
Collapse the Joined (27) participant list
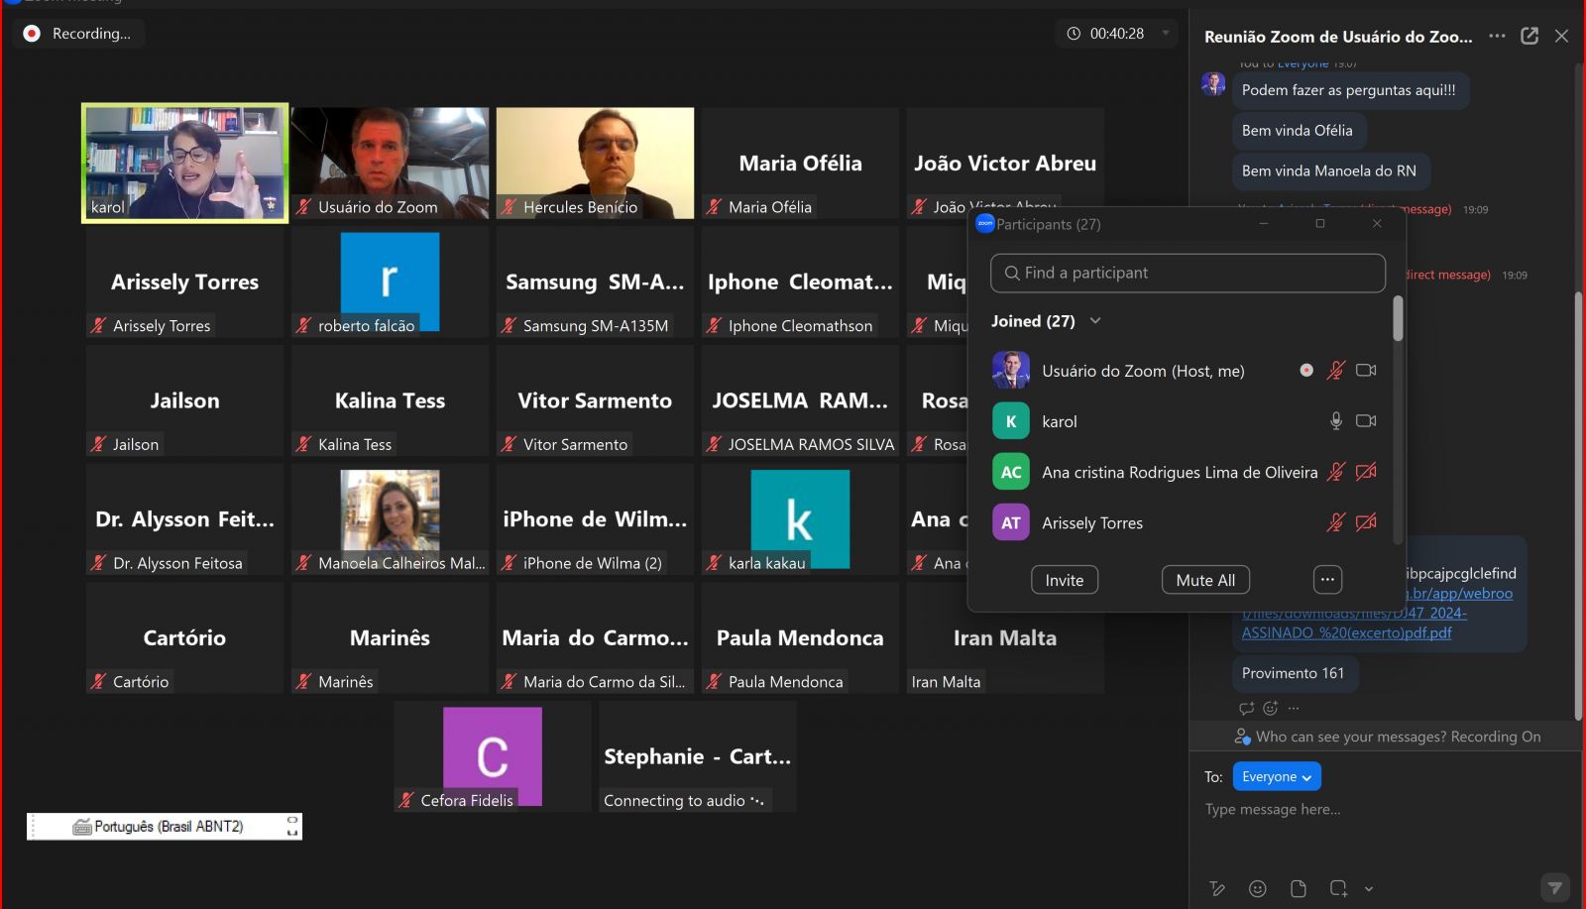[x=1095, y=320]
